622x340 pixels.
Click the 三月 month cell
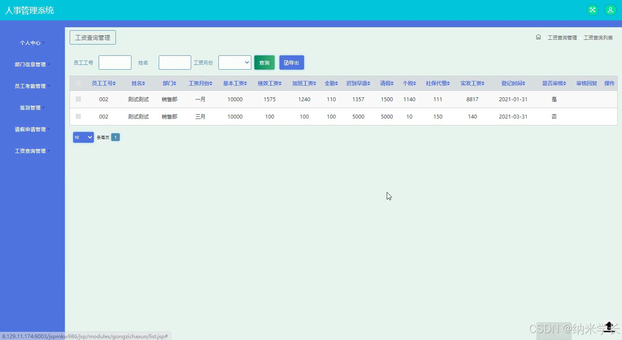[200, 117]
